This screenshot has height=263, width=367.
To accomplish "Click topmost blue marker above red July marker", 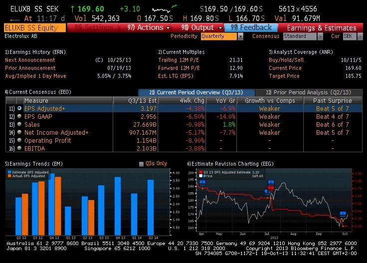I will pyautogui.click(x=271, y=182).
